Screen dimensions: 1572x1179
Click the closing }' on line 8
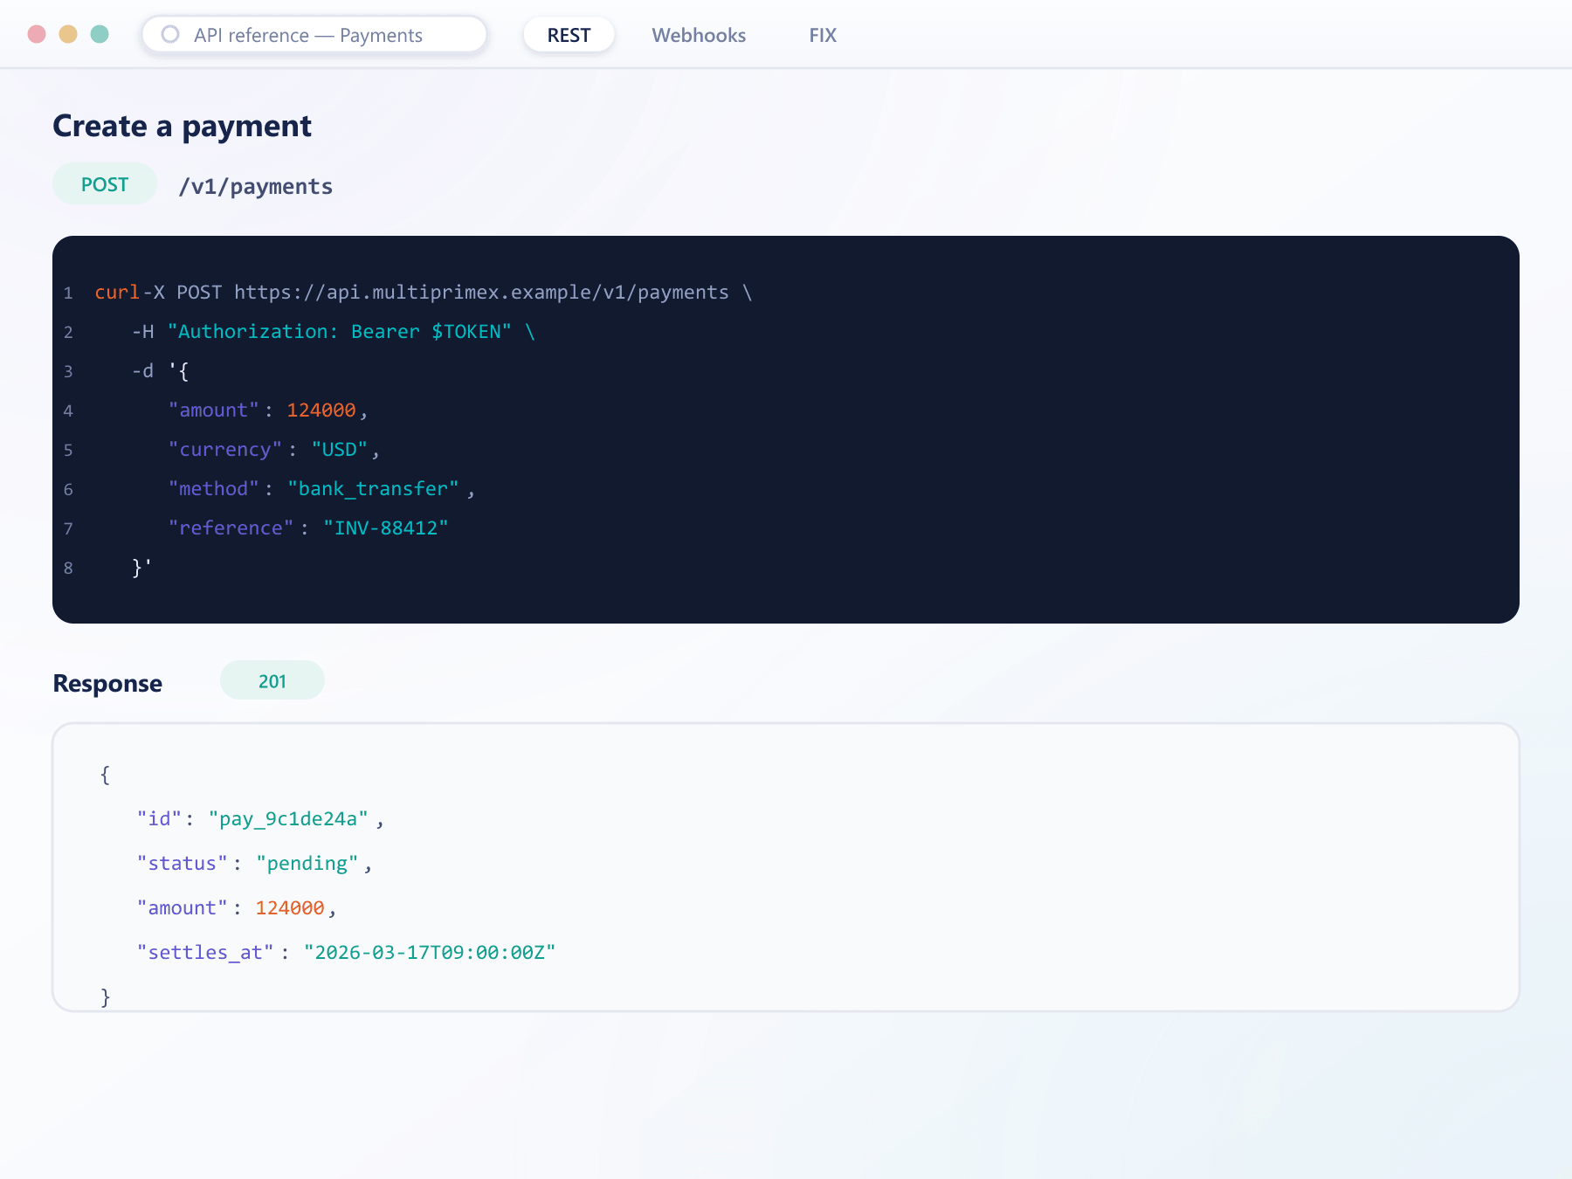142,568
